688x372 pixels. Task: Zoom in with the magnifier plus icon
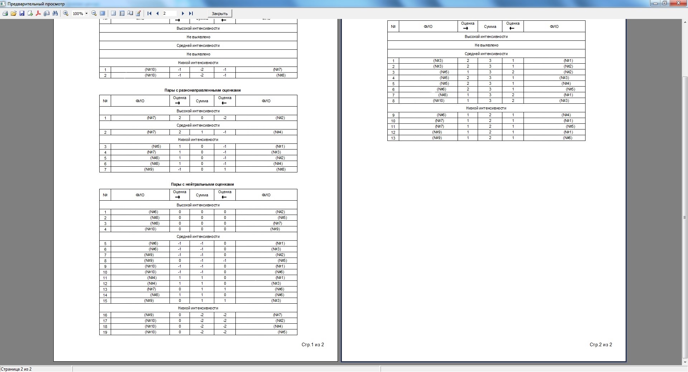click(66, 14)
